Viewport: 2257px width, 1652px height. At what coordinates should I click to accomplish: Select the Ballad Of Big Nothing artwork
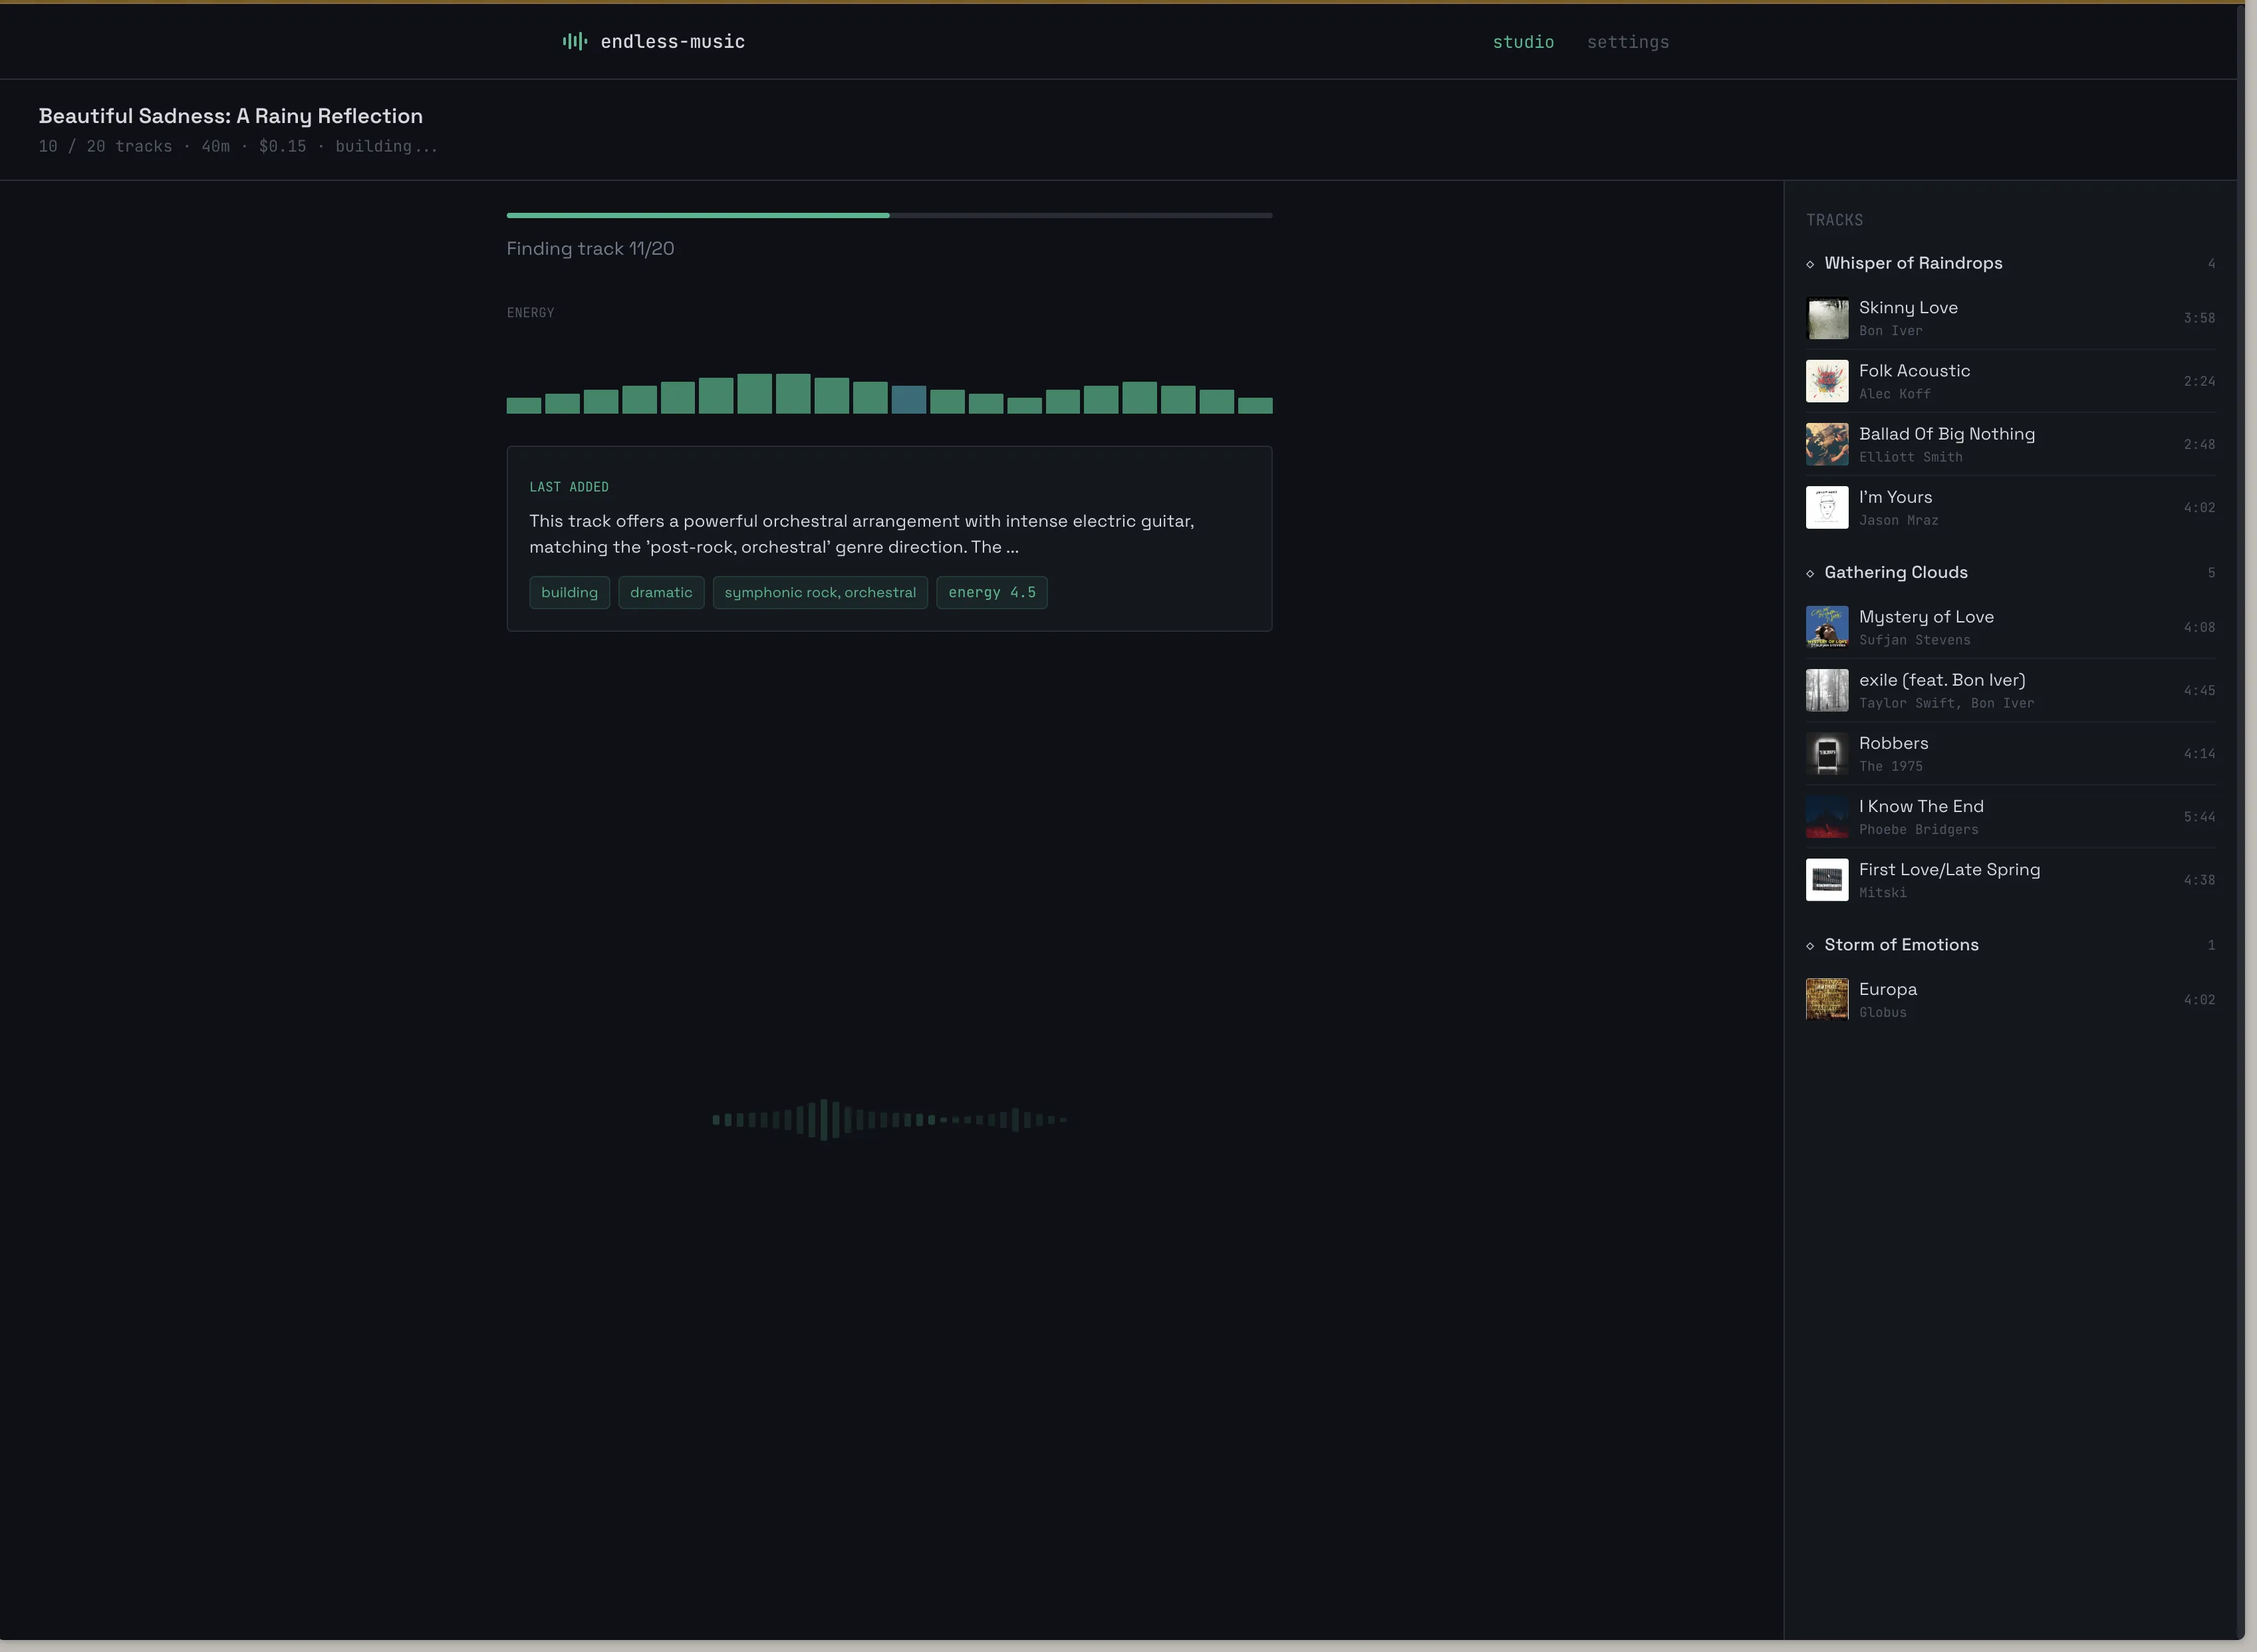click(x=1826, y=444)
